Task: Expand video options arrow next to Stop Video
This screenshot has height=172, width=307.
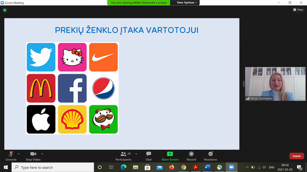Action: point(42,154)
